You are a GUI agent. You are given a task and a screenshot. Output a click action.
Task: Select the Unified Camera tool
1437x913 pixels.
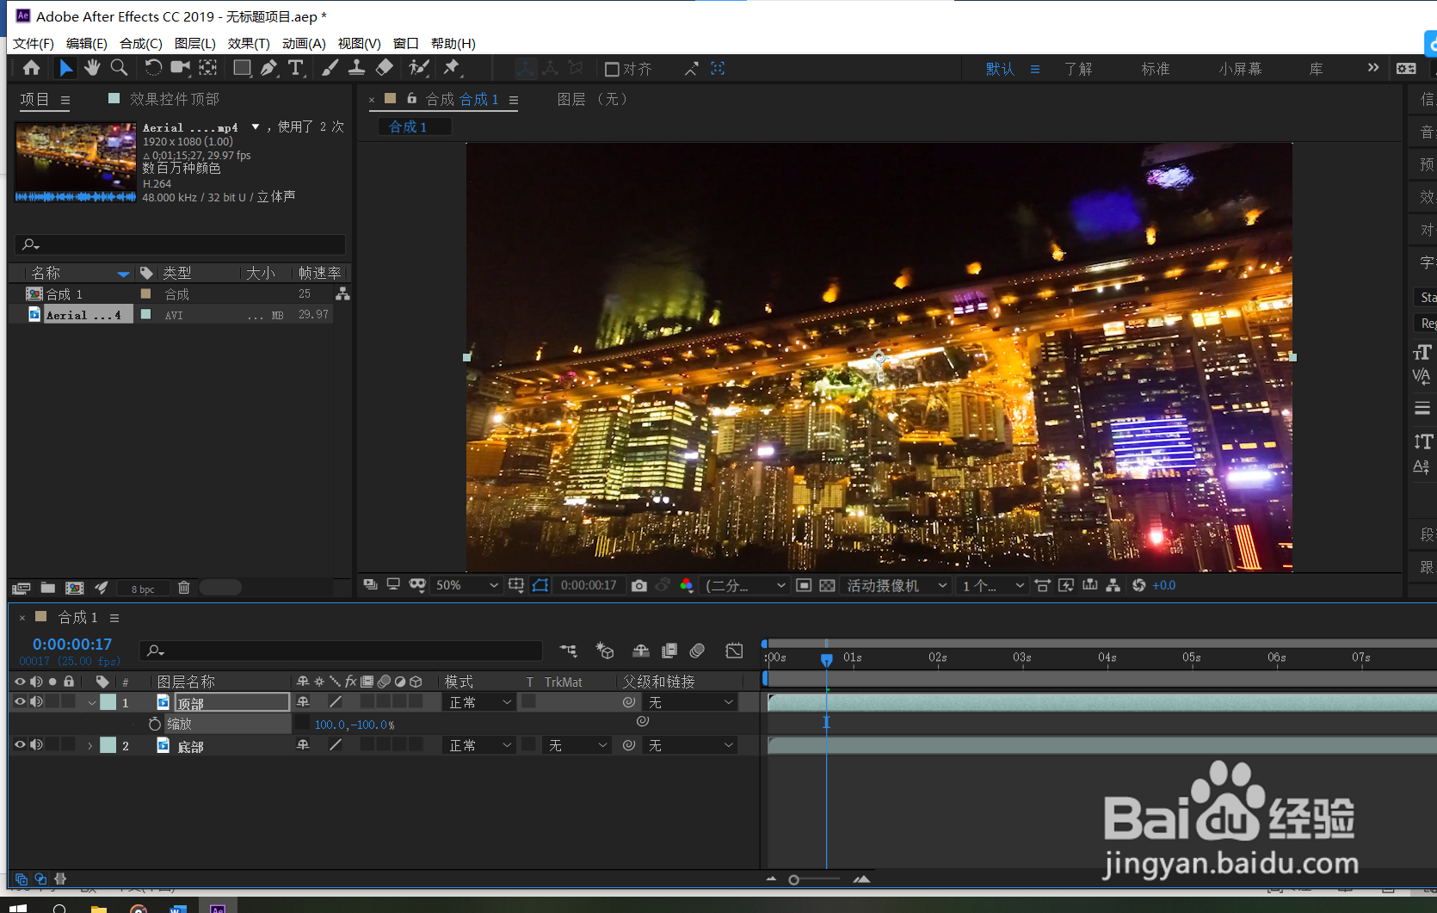point(181,68)
